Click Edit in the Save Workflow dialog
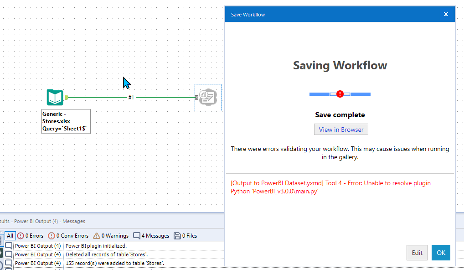 pos(417,252)
